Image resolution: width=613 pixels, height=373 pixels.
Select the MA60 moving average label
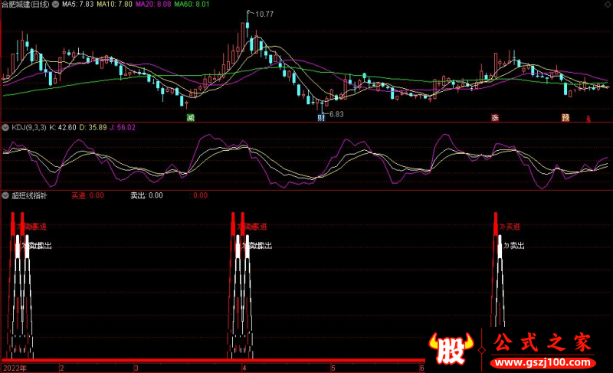(192, 5)
